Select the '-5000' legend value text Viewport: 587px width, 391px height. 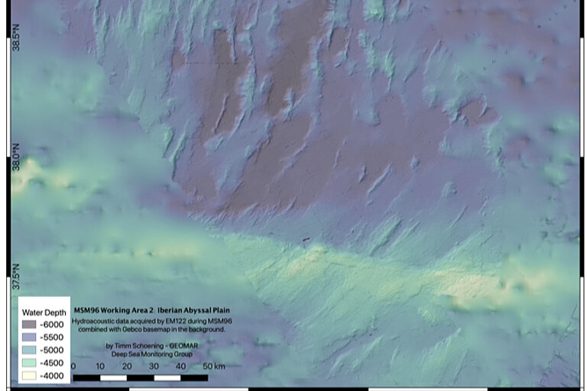click(x=52, y=350)
